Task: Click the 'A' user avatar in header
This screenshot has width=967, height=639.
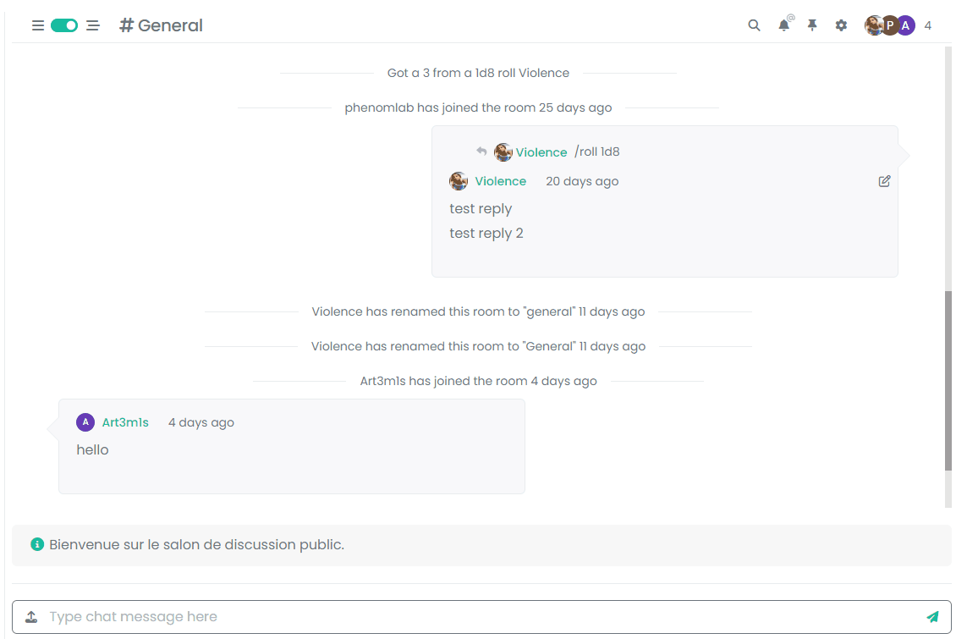Action: [x=905, y=25]
